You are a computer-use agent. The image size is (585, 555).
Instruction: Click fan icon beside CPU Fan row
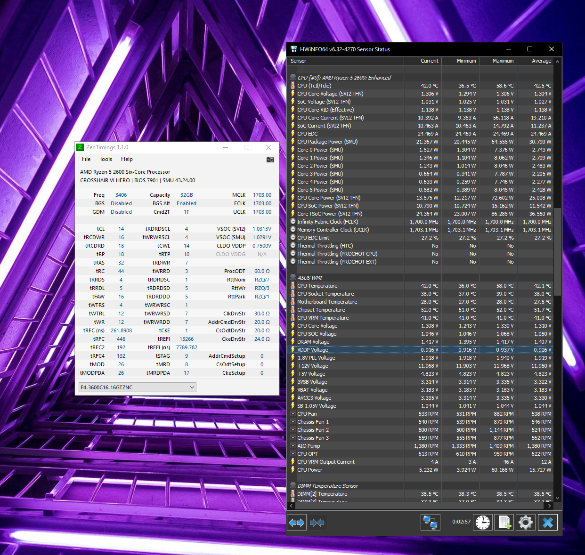(293, 414)
